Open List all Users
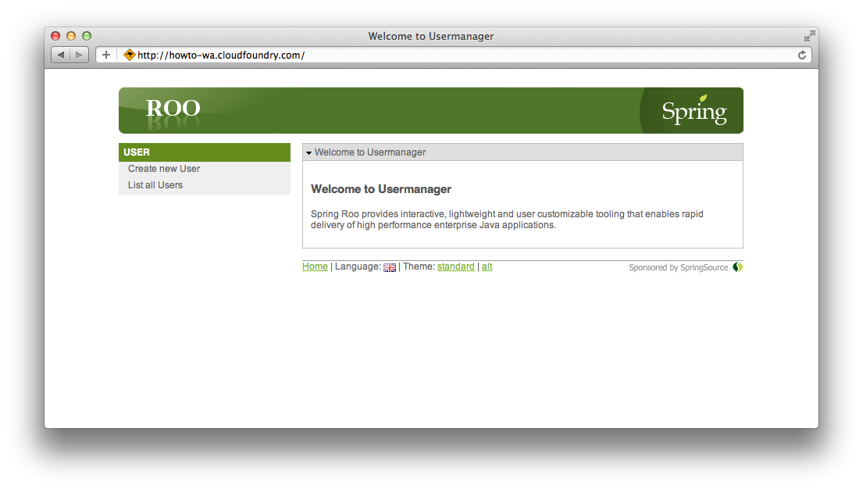This screenshot has width=863, height=490. [155, 185]
